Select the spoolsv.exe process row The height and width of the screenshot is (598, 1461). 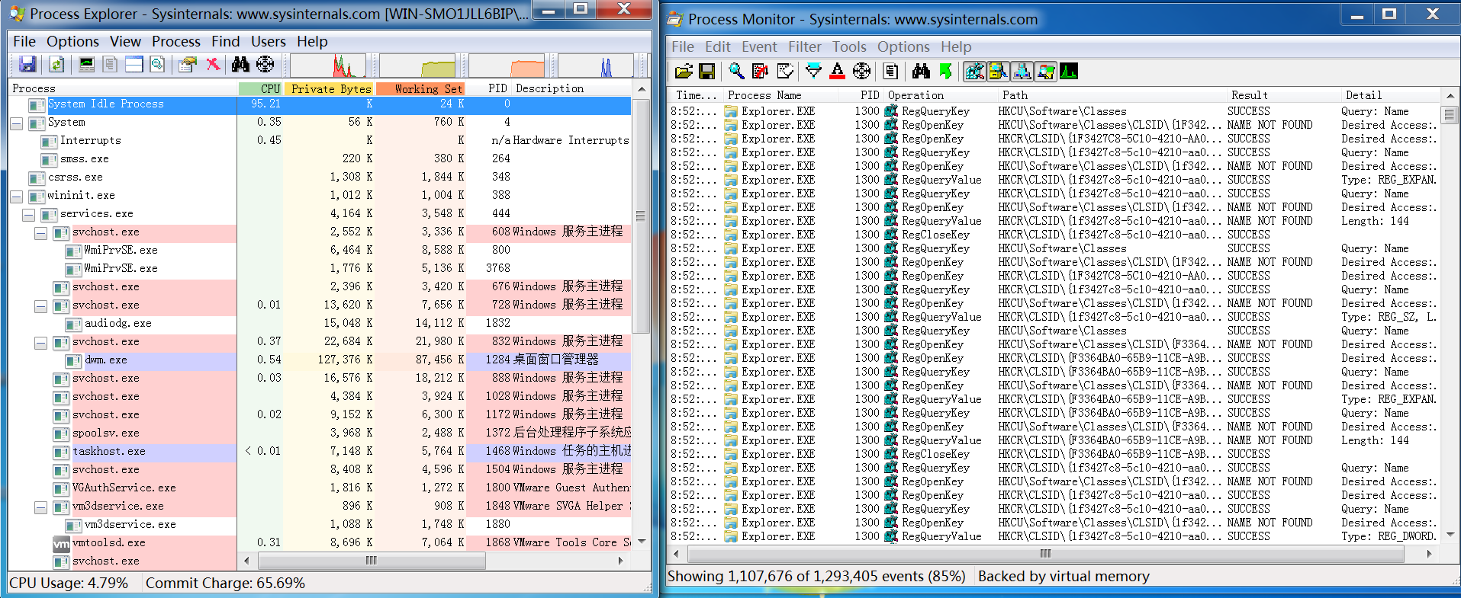point(319,433)
